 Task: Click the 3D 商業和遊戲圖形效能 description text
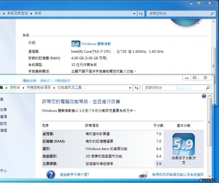[x=104, y=156]
